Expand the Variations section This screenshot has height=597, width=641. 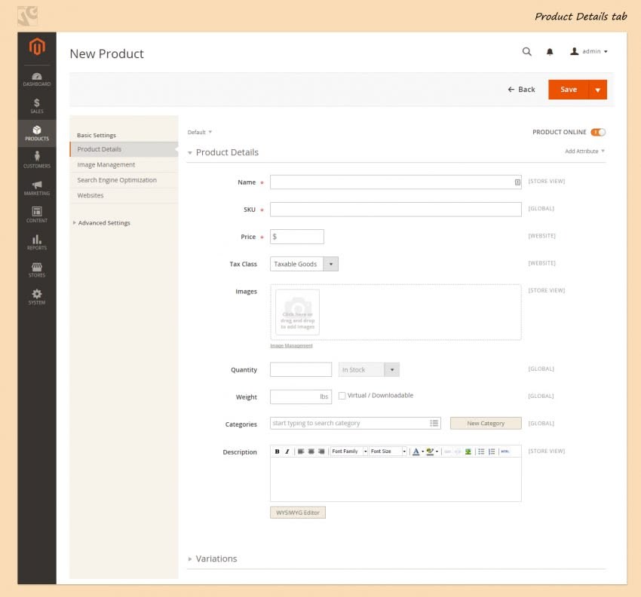(x=213, y=559)
